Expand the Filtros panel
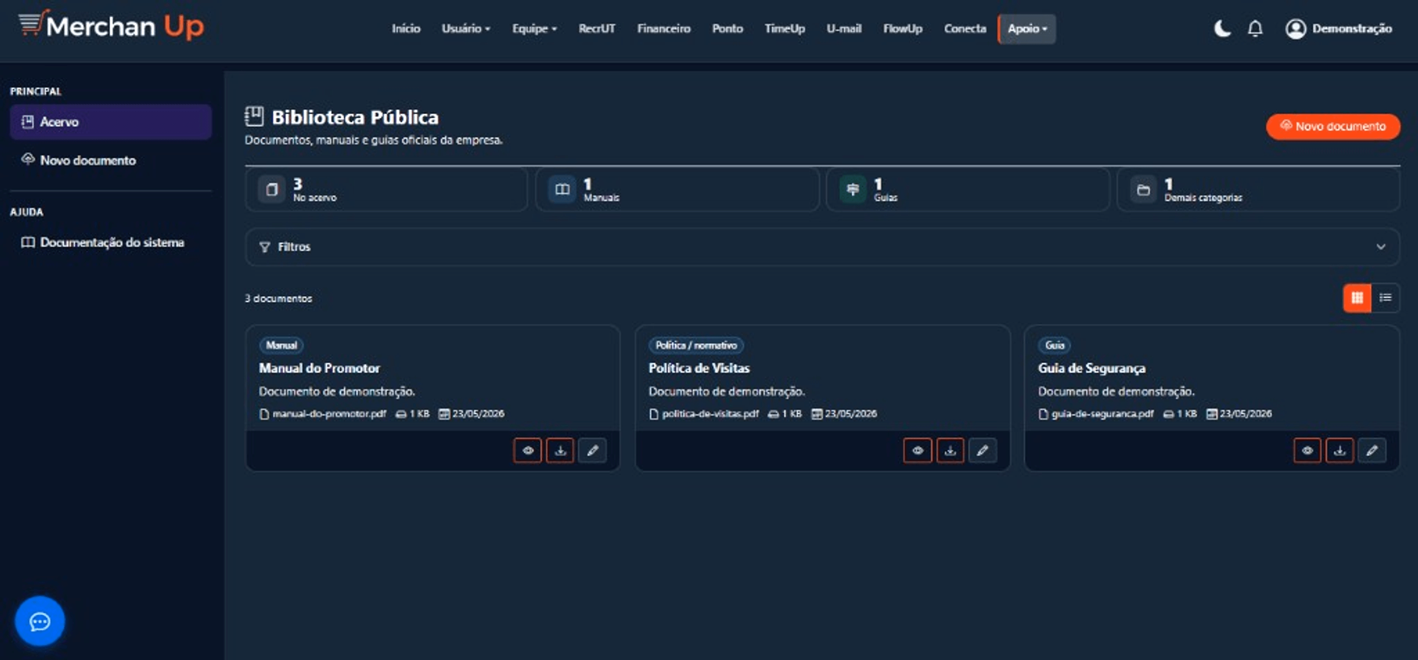The width and height of the screenshot is (1418, 660). point(822,247)
